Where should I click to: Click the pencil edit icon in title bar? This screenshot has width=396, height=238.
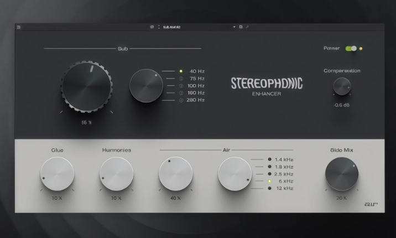click(247, 27)
